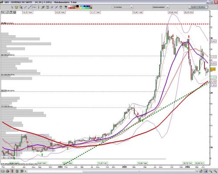
Task: Click the settings icon at end of Prix panel toolbar
Action: click(x=14, y=12)
